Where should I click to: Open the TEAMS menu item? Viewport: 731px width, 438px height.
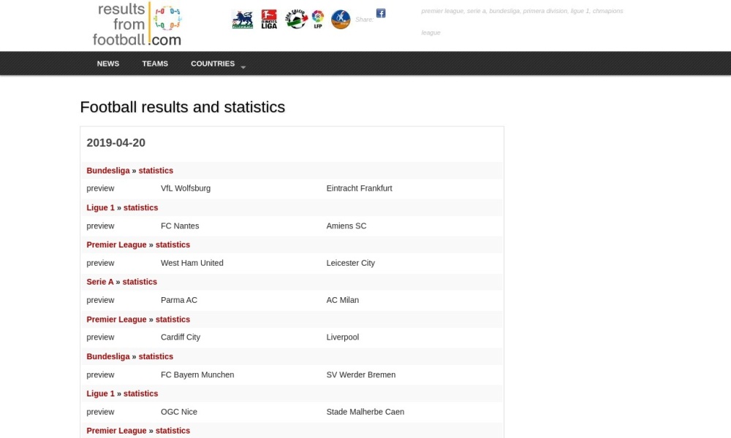click(x=155, y=64)
